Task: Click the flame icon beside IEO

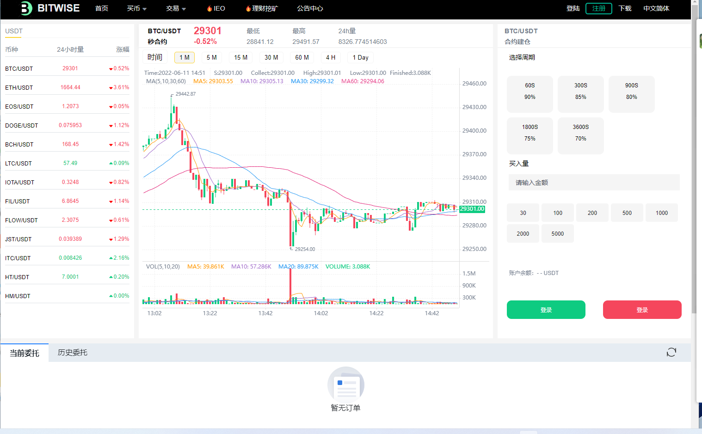Action: [x=209, y=8]
